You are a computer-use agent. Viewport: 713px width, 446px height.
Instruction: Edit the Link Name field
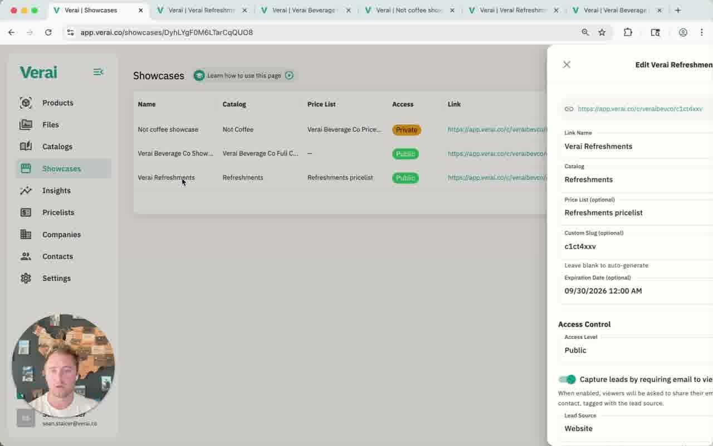636,146
